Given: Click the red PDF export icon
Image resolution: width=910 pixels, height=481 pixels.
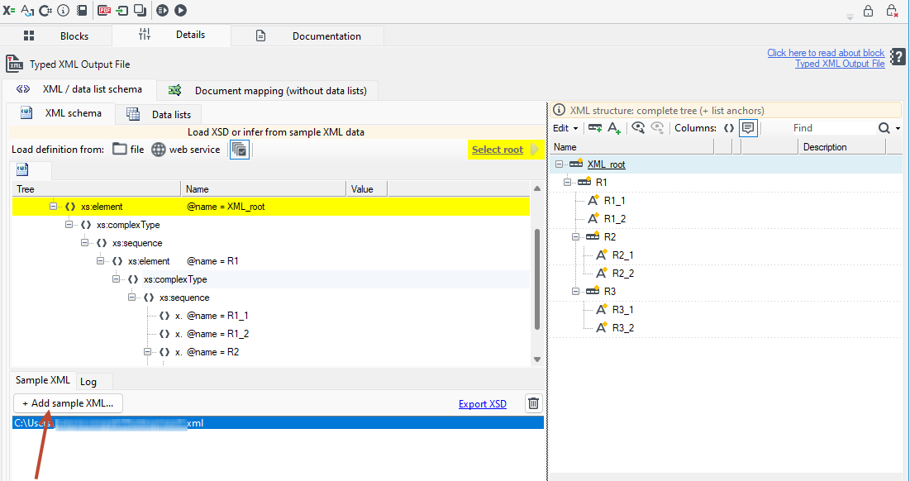Looking at the screenshot, I should pos(104,11).
